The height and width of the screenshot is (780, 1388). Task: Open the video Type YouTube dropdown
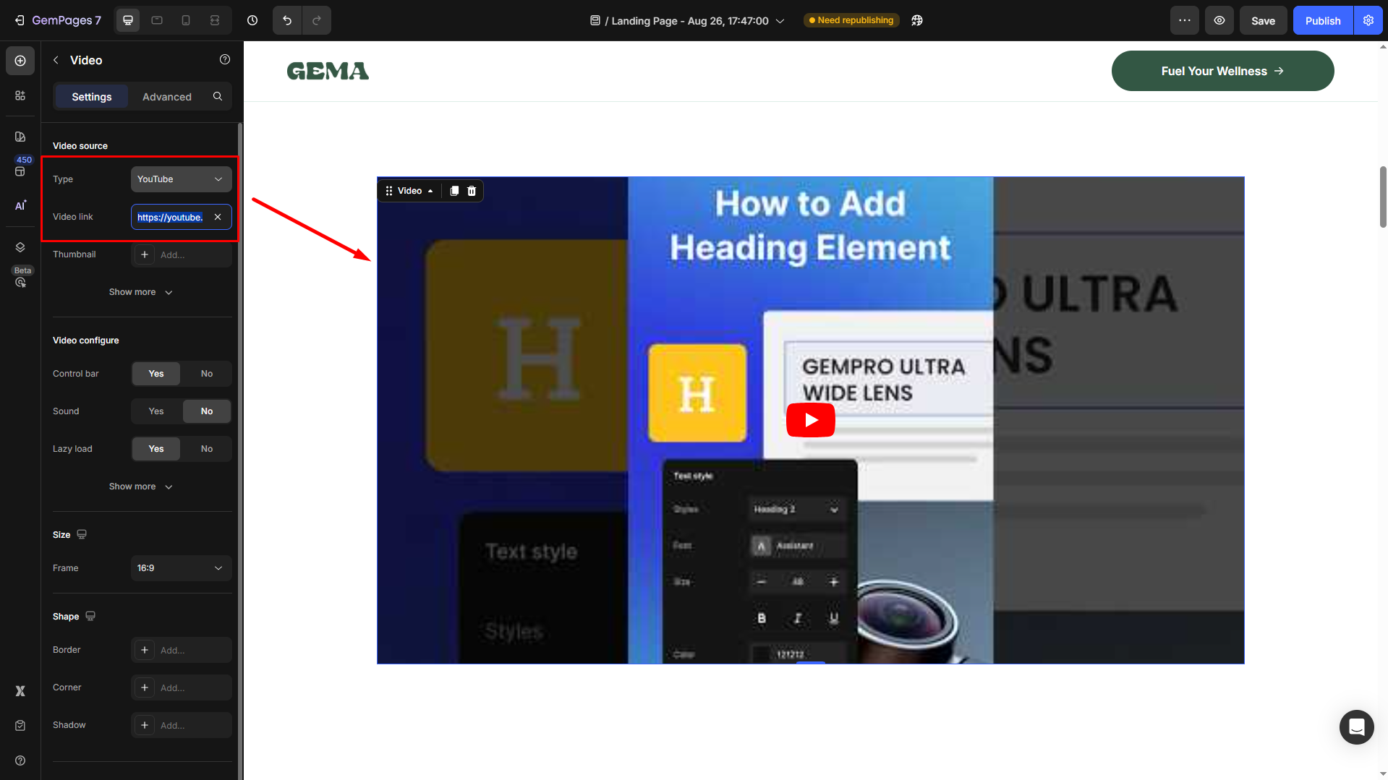(181, 179)
